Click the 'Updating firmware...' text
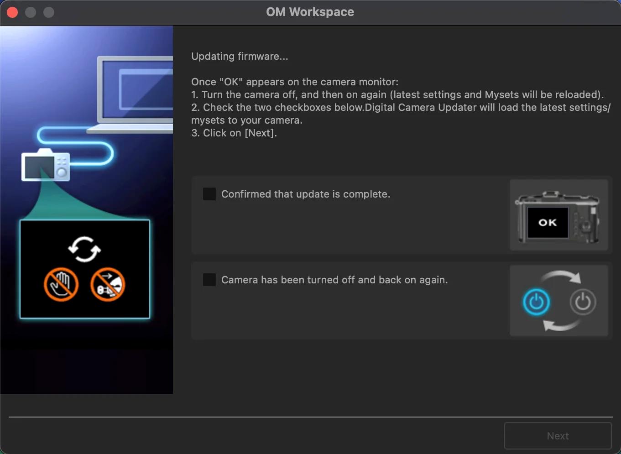This screenshot has height=454, width=621. [240, 56]
